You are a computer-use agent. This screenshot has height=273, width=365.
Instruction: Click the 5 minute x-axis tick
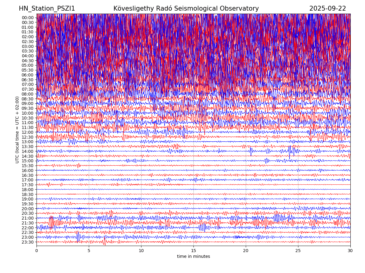click(x=89, y=251)
